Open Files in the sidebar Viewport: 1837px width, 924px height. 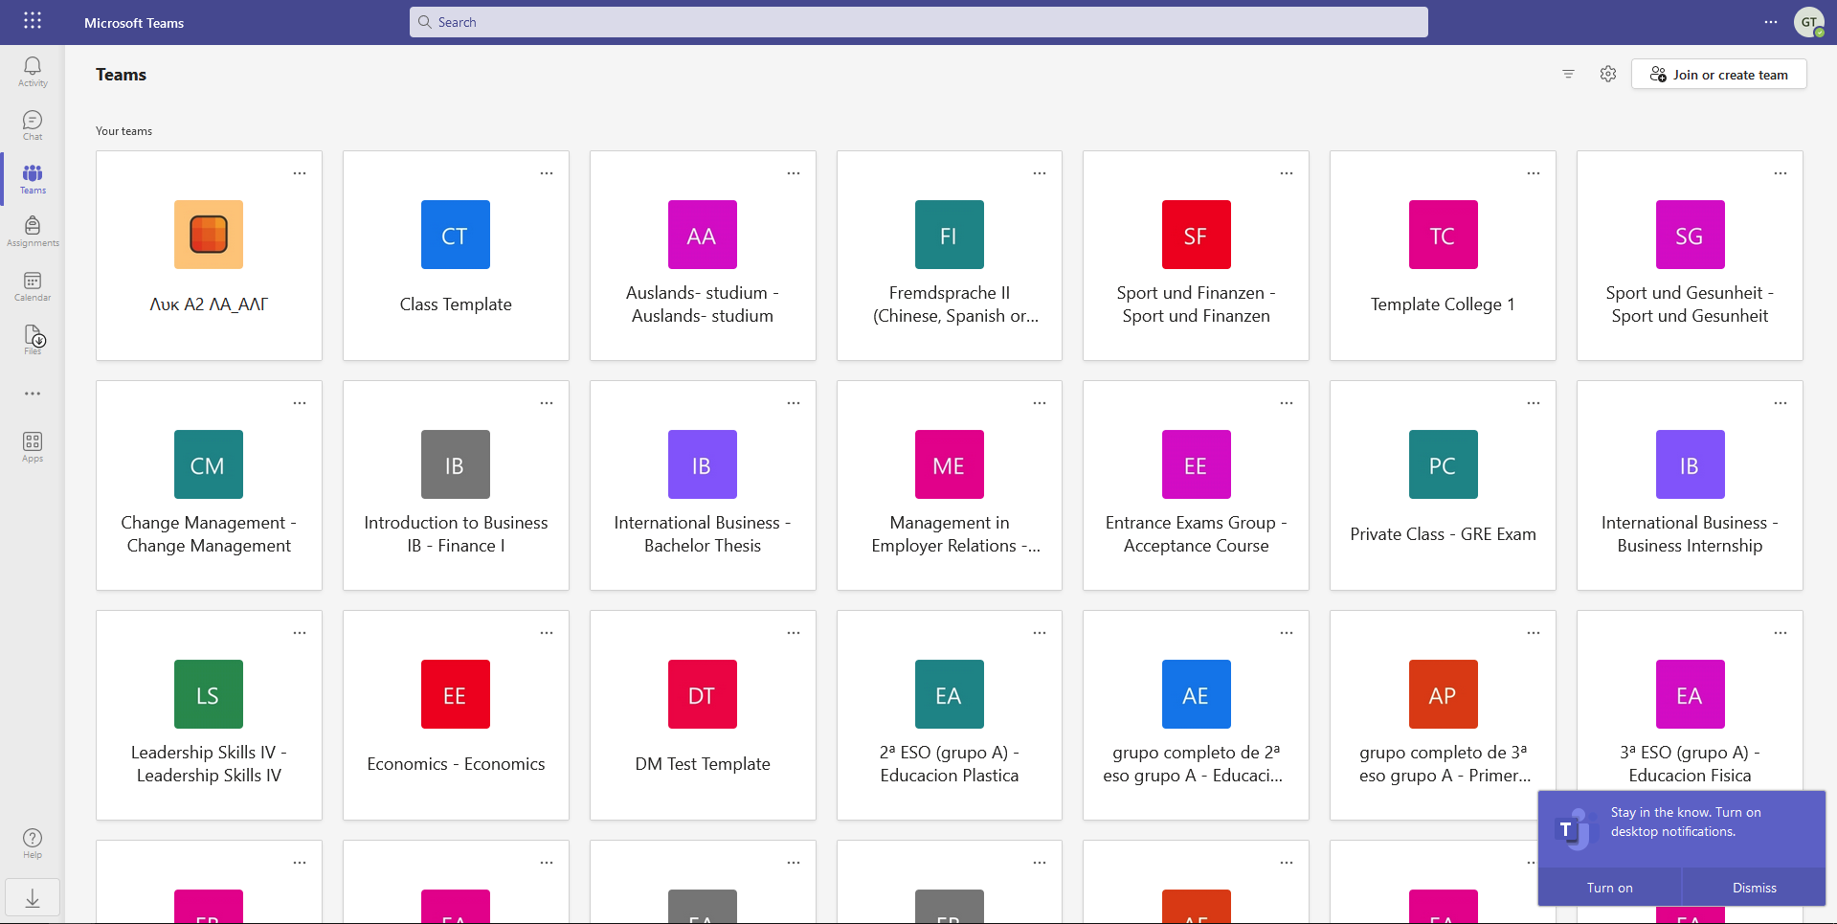tap(33, 339)
